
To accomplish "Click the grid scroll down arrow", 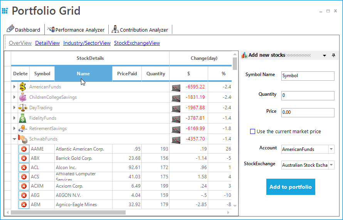I will pyautogui.click(x=235, y=206).
